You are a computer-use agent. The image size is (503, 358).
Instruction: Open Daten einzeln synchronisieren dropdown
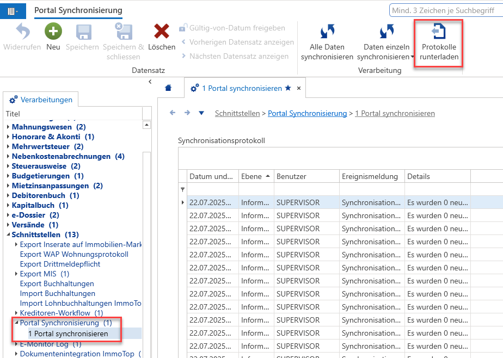[412, 57]
